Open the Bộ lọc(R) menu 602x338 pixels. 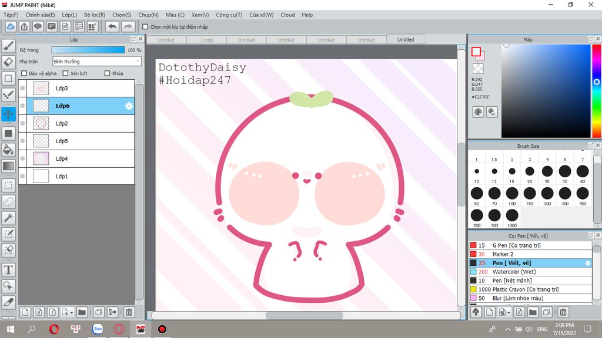[x=95, y=15]
